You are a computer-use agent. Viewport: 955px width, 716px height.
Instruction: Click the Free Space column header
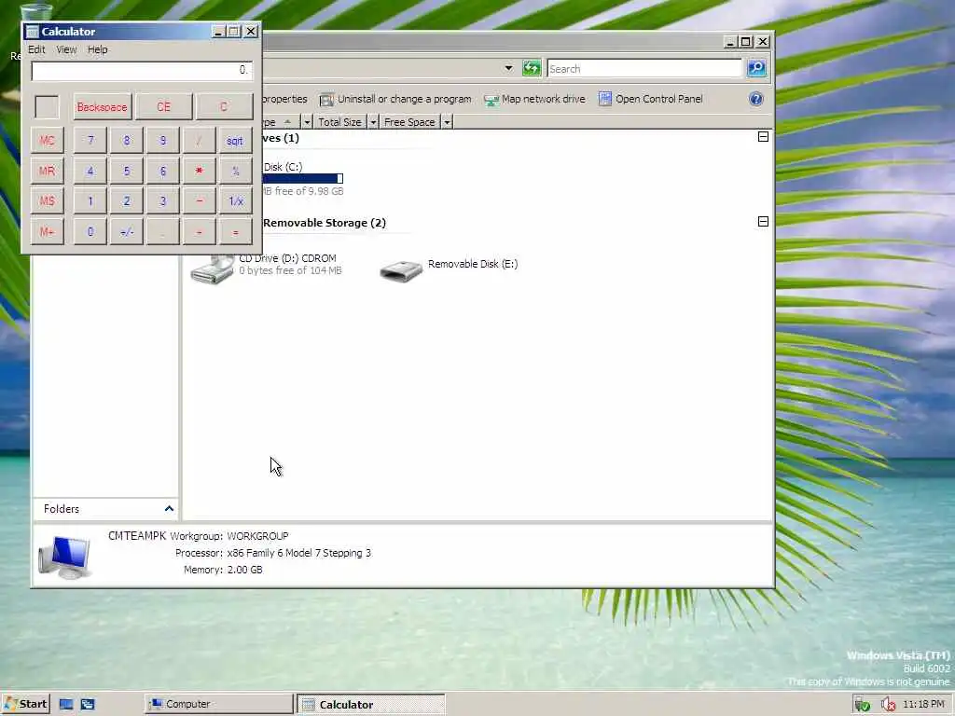click(409, 122)
